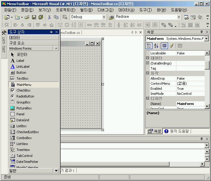Viewport: 211px width, 181px height.
Task: Click the Cut scissors icon
Action: coord(50,17)
